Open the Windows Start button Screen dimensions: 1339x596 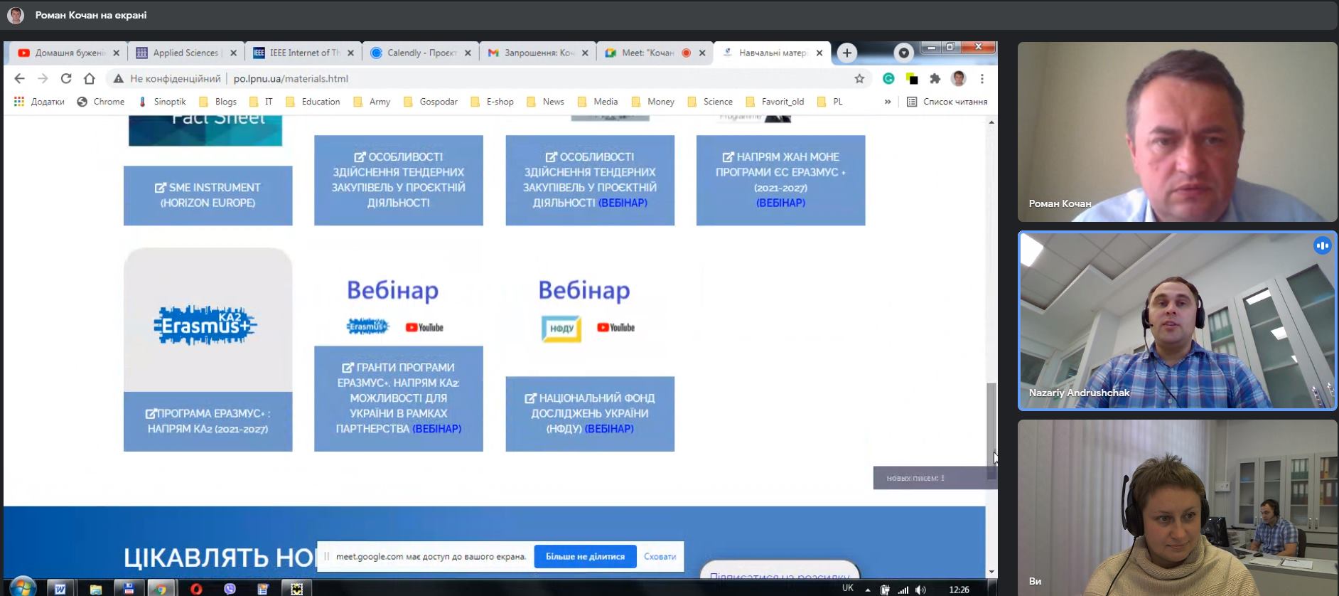tap(22, 587)
